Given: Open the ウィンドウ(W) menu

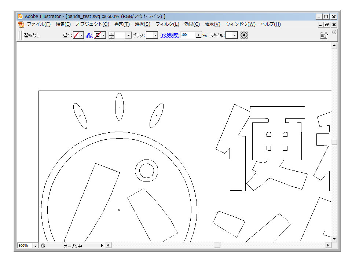Looking at the screenshot, I should point(240,24).
